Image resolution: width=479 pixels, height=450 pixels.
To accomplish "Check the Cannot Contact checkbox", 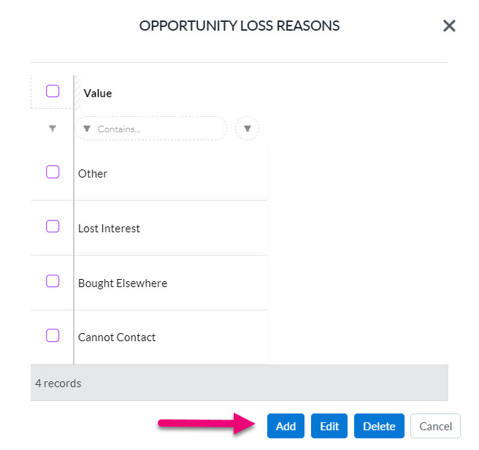I will (x=53, y=335).
